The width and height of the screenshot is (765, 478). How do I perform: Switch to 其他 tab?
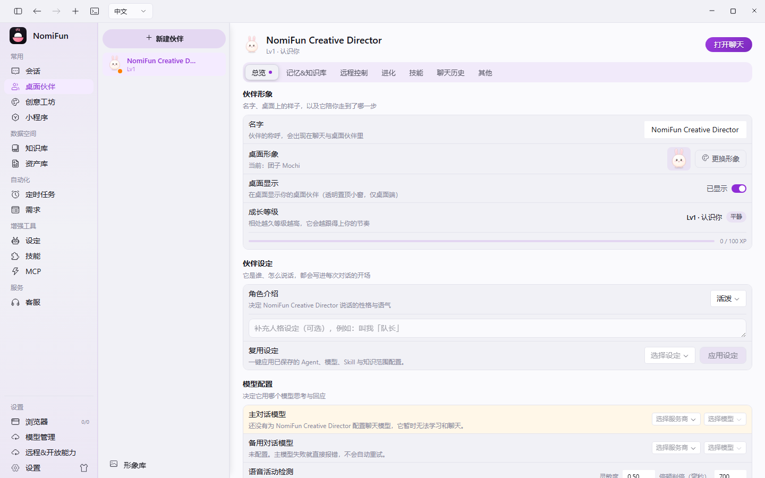pos(485,73)
